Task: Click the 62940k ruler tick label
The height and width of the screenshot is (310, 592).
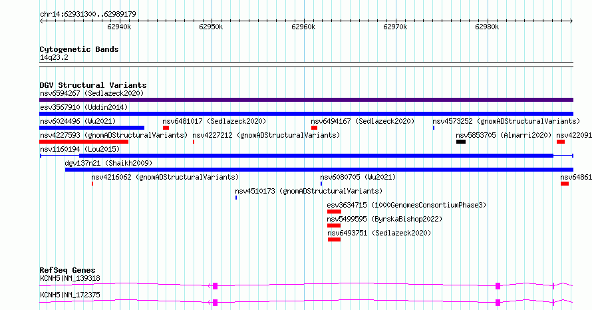Action: pos(119,27)
